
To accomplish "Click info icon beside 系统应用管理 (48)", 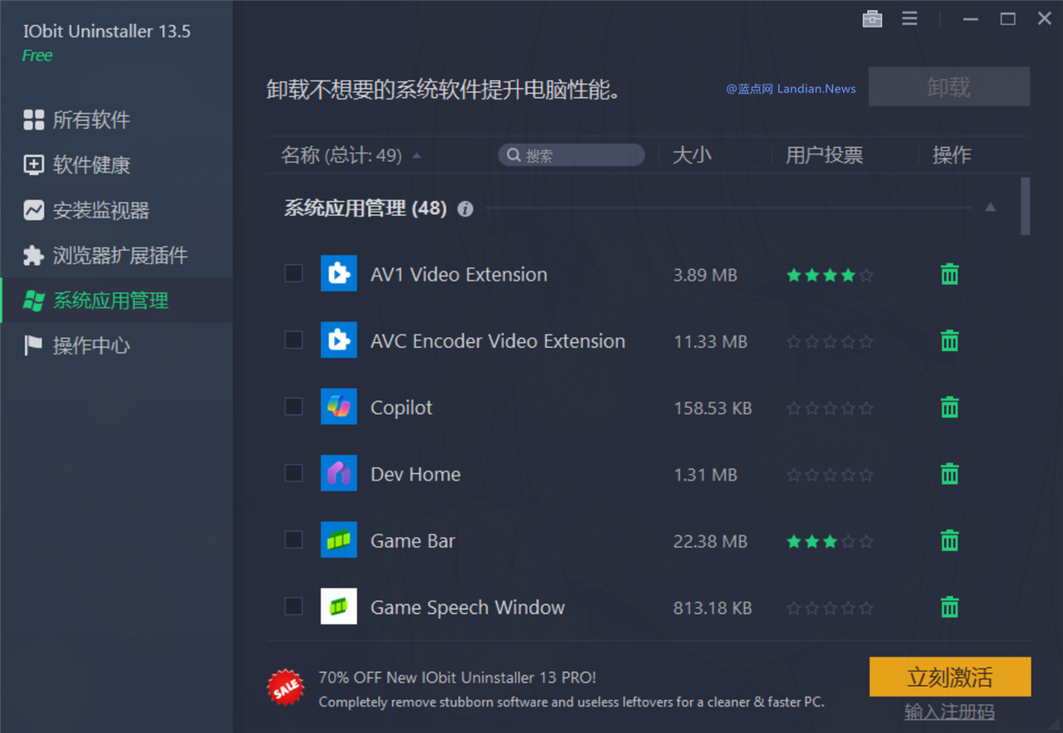I will pyautogui.click(x=465, y=209).
